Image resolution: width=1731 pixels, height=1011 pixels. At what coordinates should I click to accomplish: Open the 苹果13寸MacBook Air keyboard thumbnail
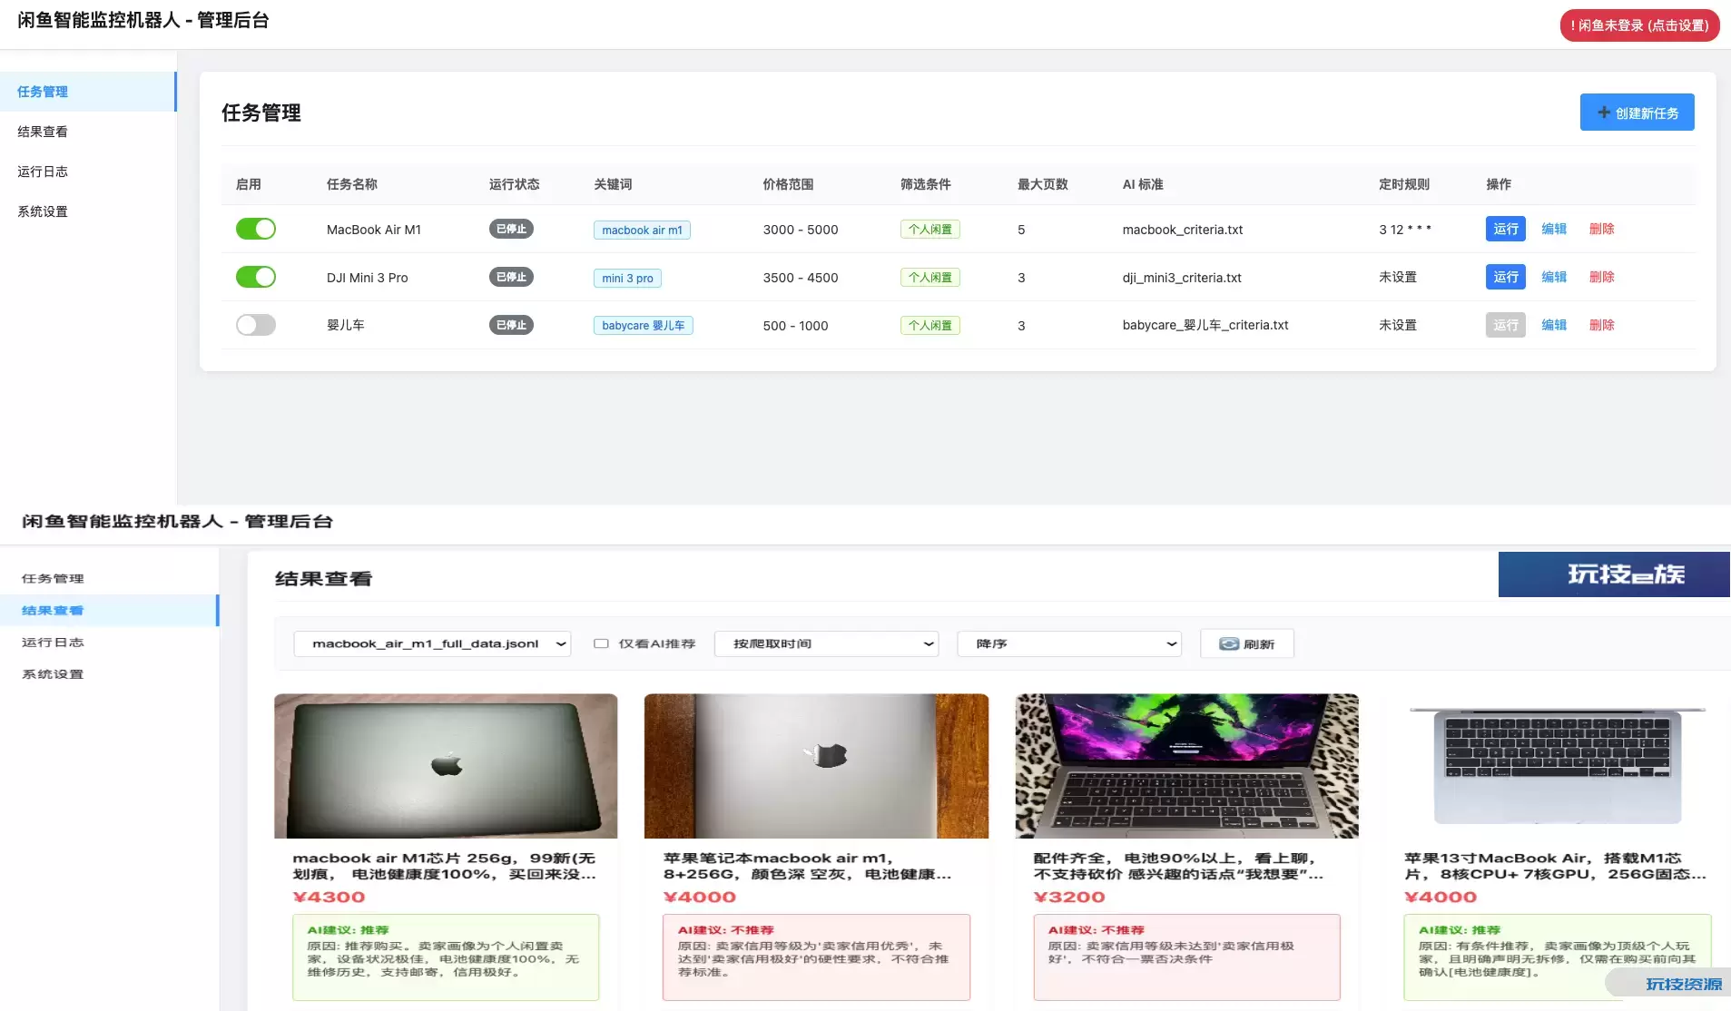[1558, 766]
